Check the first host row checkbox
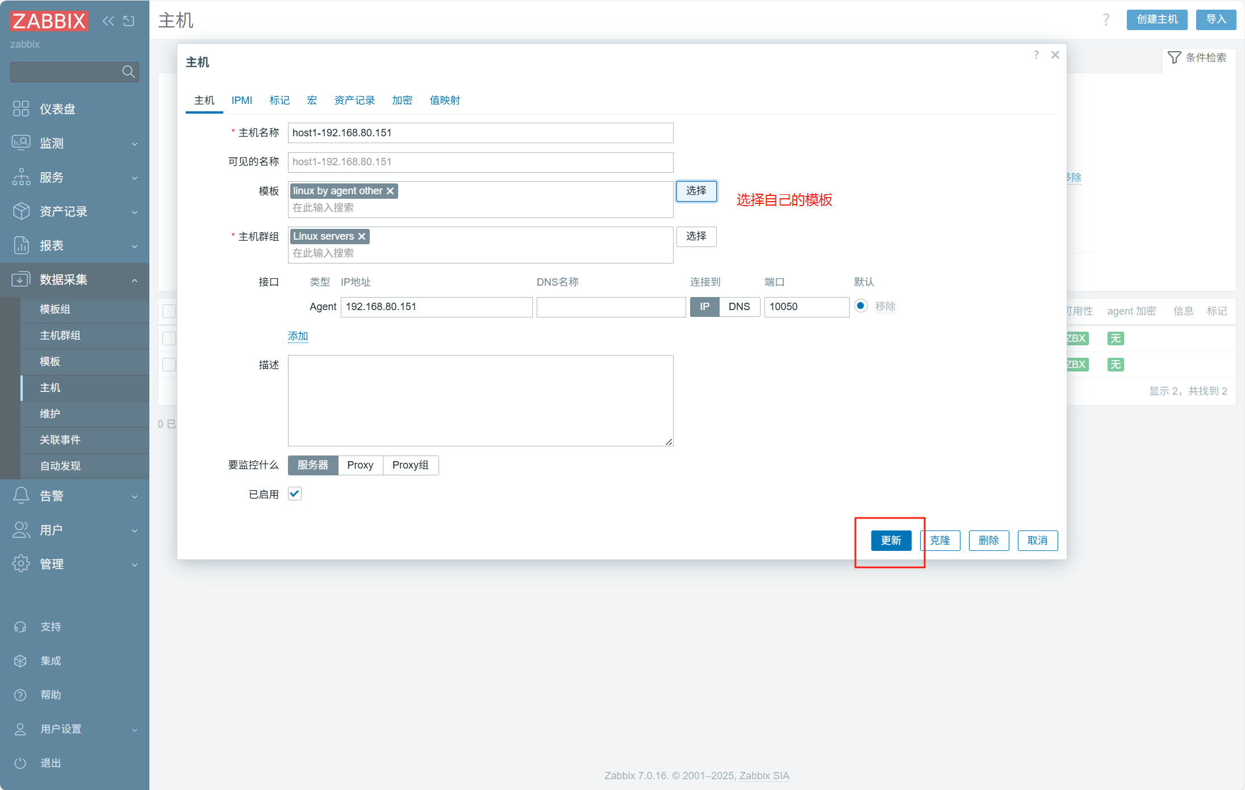 pyautogui.click(x=169, y=338)
